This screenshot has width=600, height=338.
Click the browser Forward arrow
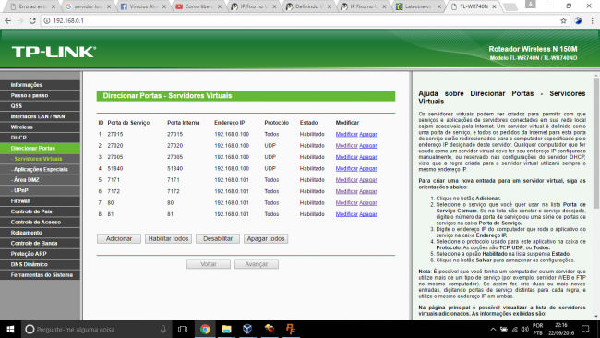coord(20,20)
